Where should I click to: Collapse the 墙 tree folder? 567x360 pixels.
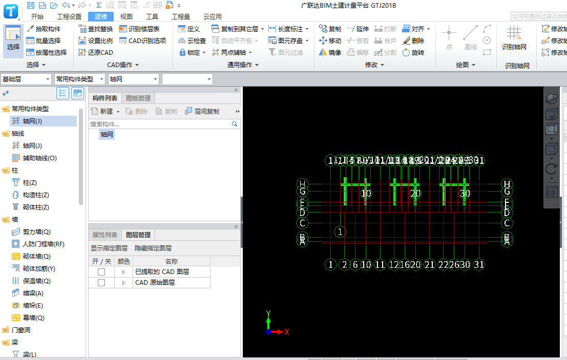click(6, 220)
